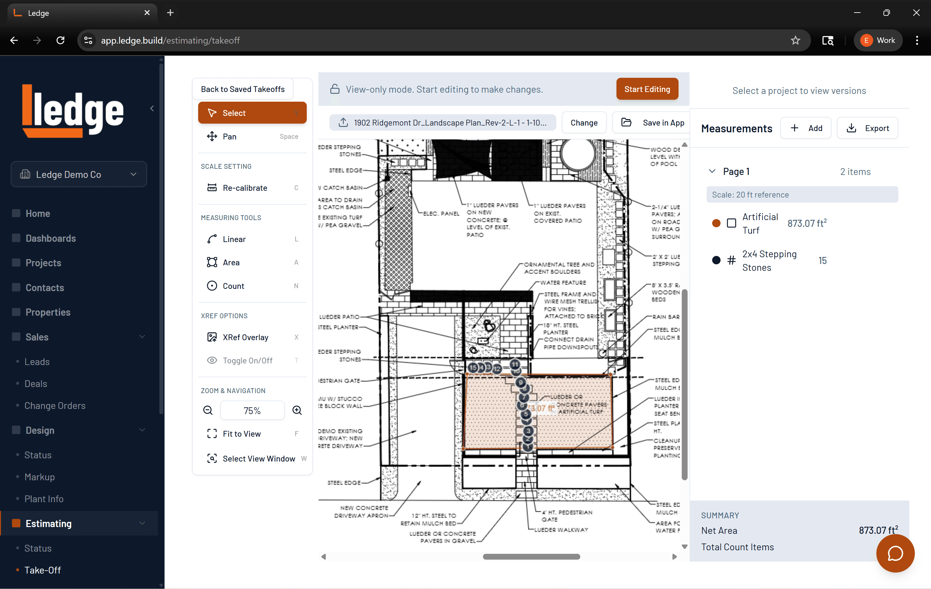Viewport: 931px width, 589px height.
Task: Click Start Editing button
Action: click(x=647, y=89)
